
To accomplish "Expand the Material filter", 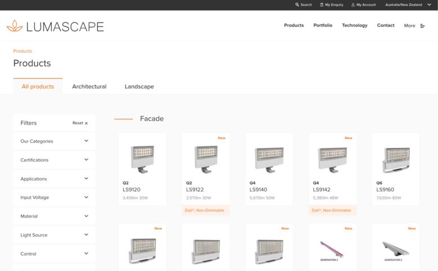I will 54,216.
